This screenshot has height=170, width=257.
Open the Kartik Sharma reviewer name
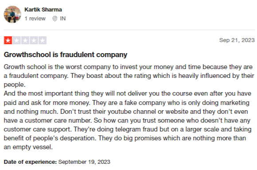click(x=43, y=10)
